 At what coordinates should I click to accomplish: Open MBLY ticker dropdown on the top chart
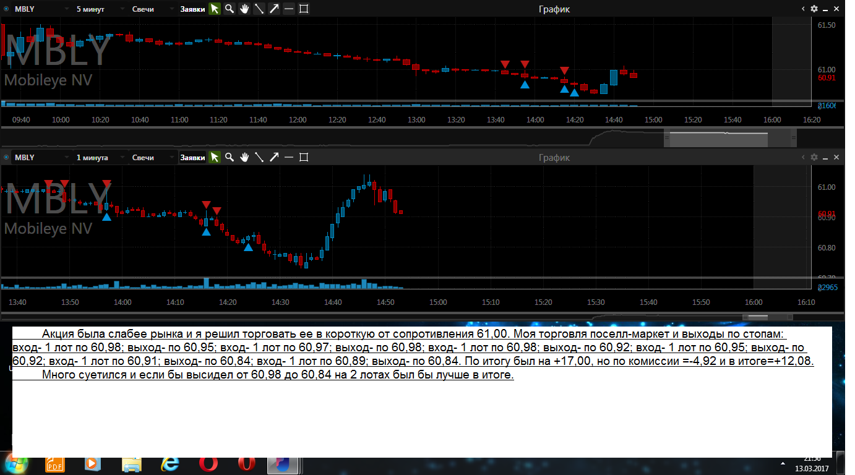coord(40,9)
